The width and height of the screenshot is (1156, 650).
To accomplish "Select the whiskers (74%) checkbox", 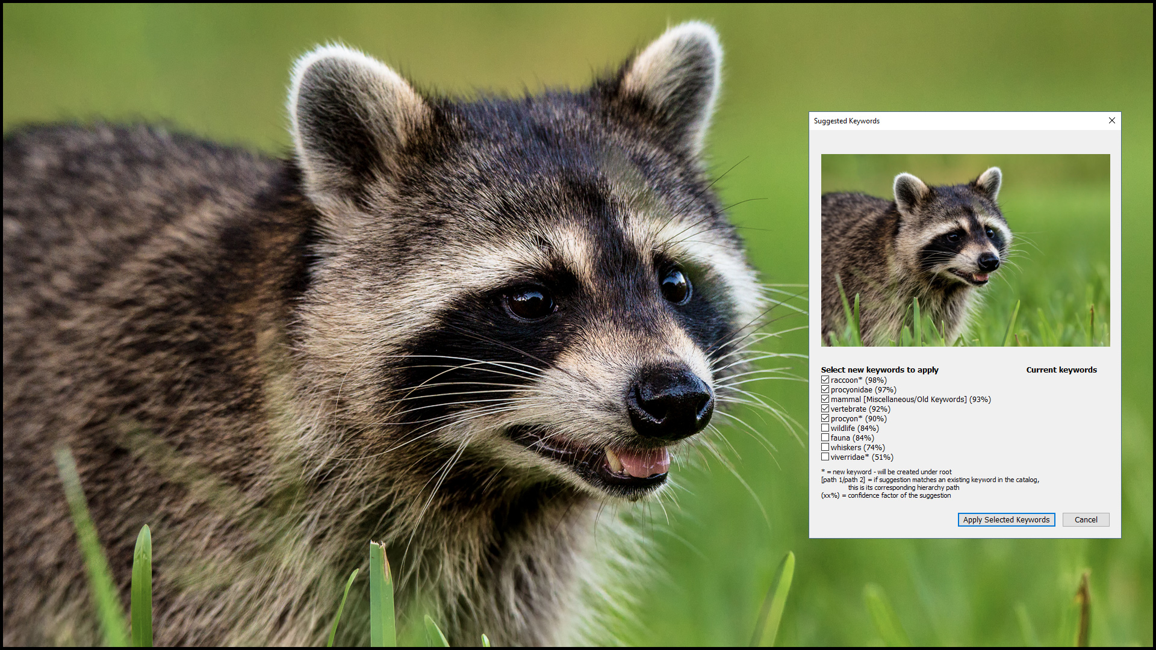I will [825, 447].
